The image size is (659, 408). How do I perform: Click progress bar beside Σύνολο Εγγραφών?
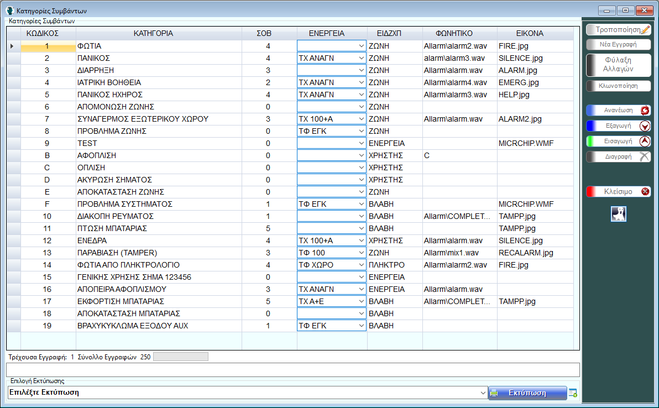pos(180,357)
